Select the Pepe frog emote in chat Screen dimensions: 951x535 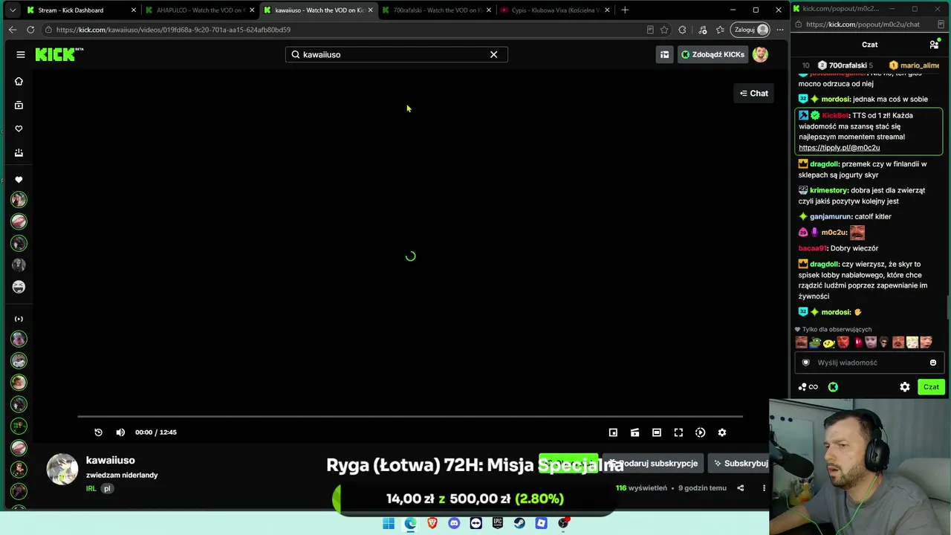tap(815, 343)
